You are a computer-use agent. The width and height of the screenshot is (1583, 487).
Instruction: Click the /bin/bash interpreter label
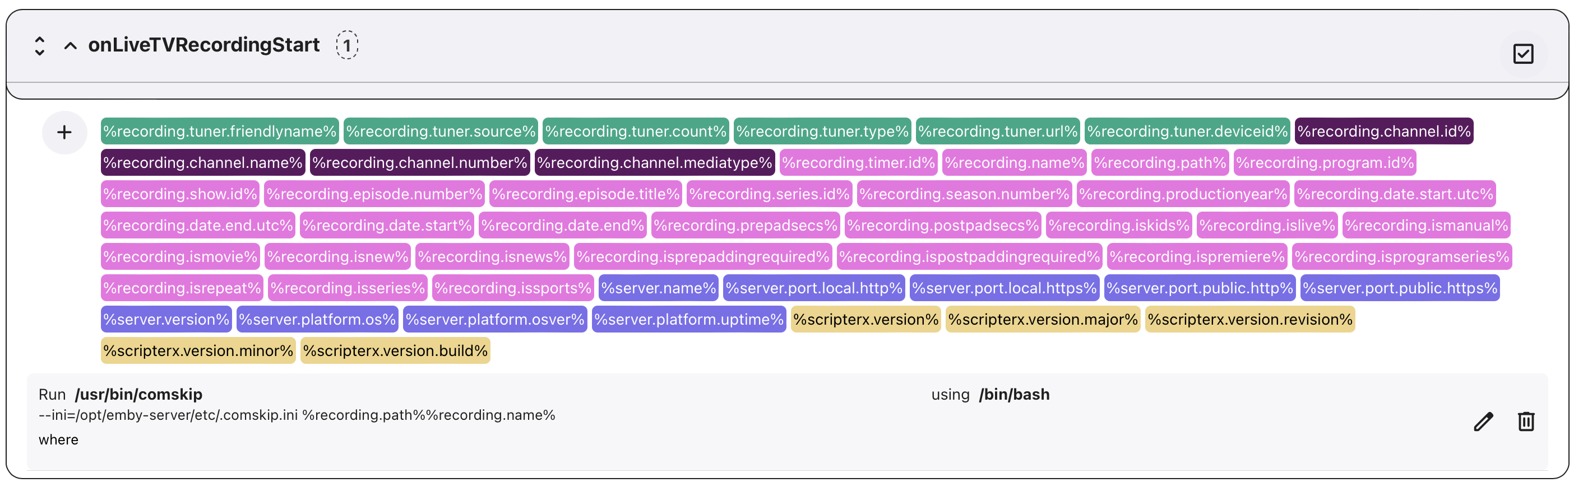pyautogui.click(x=1014, y=395)
